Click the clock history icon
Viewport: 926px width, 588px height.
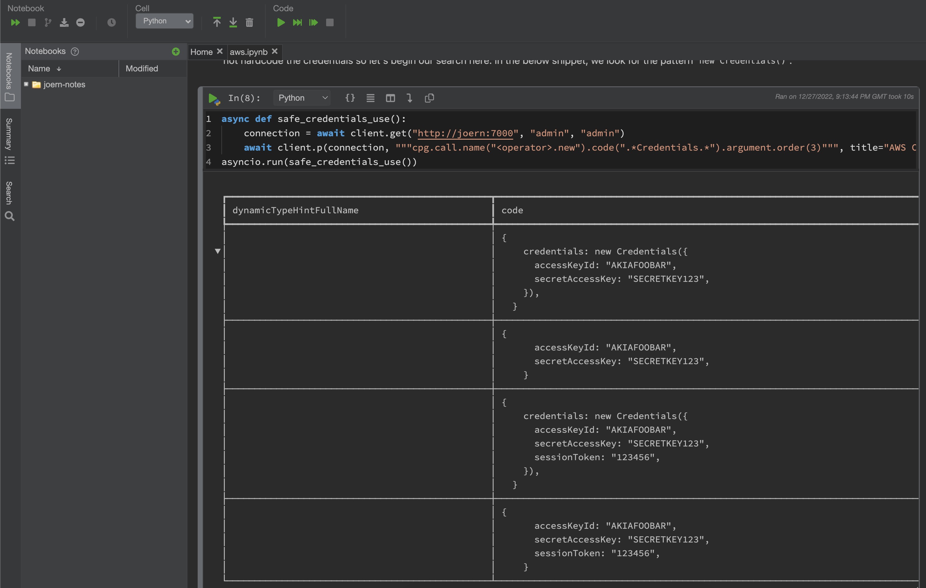click(112, 23)
